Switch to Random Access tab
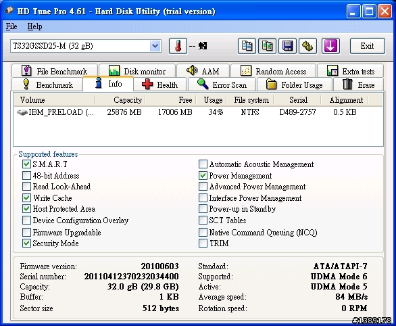This screenshot has width=396, height=326. 273,71
